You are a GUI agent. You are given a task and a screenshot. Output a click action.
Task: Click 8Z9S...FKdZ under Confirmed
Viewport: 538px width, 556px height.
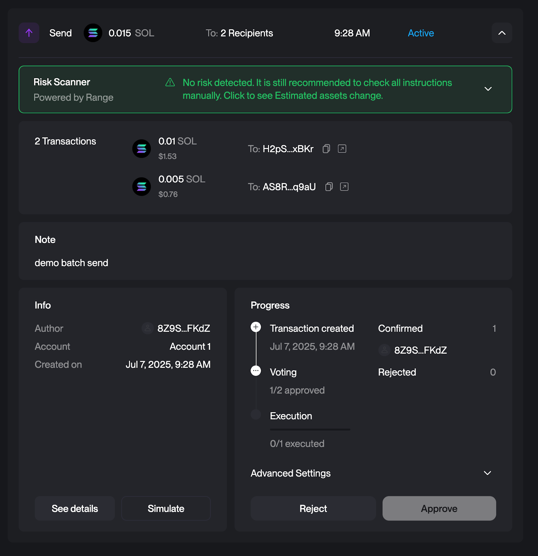[x=421, y=350]
